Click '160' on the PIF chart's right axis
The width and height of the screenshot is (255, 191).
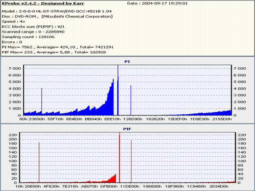(242, 148)
